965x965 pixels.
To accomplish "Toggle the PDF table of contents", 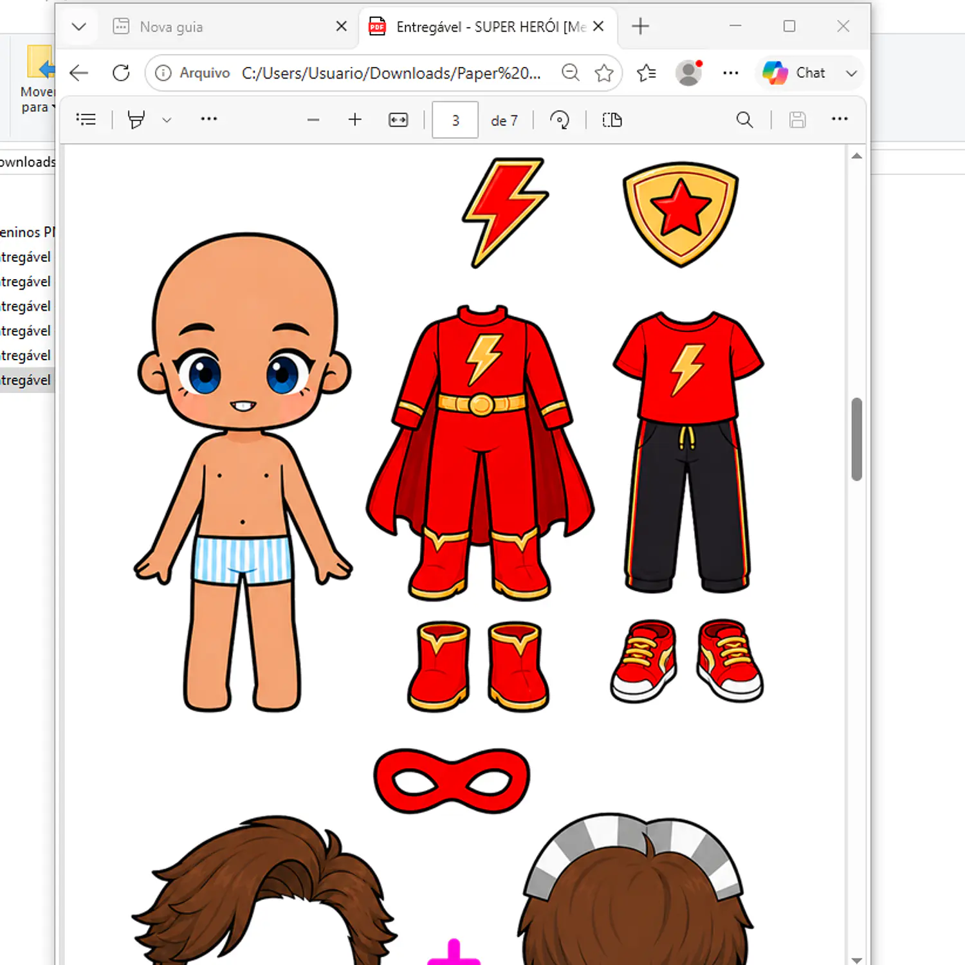I will [86, 120].
